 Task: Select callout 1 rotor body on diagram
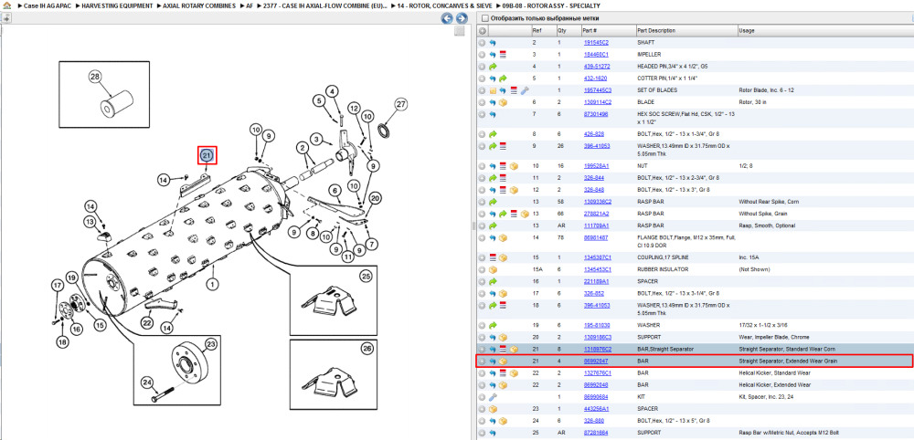pyautogui.click(x=213, y=284)
